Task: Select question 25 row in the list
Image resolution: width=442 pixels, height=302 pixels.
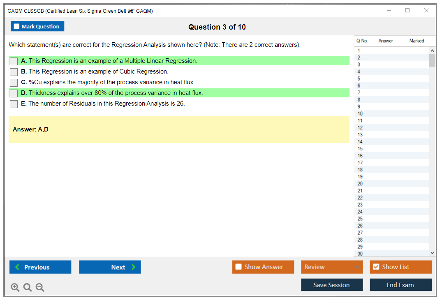Action: (x=360, y=219)
